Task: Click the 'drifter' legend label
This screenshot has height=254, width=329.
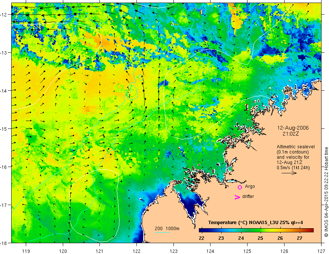Action: (248, 196)
